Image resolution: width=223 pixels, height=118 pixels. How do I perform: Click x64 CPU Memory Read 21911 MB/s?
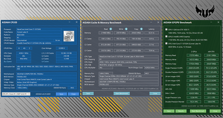coord(211,55)
